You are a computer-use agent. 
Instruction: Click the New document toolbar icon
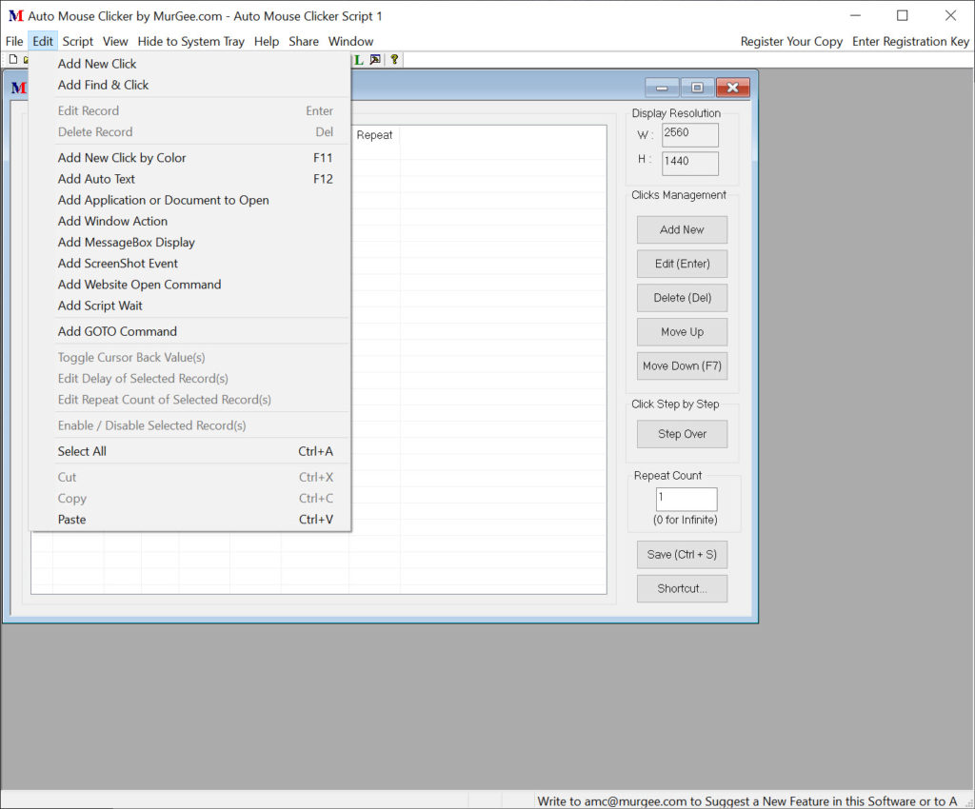[13, 60]
